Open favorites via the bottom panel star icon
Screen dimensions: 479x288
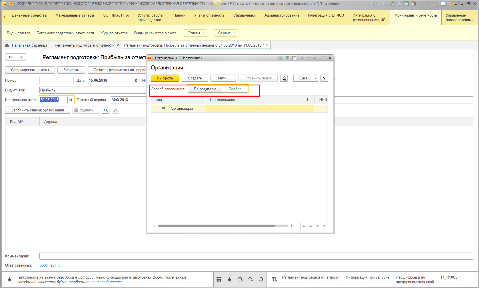(229, 279)
